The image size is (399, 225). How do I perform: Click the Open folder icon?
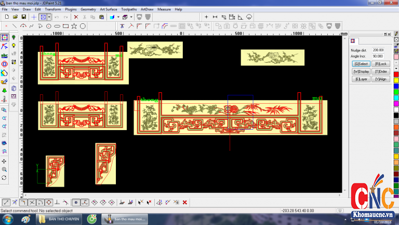click(15, 17)
